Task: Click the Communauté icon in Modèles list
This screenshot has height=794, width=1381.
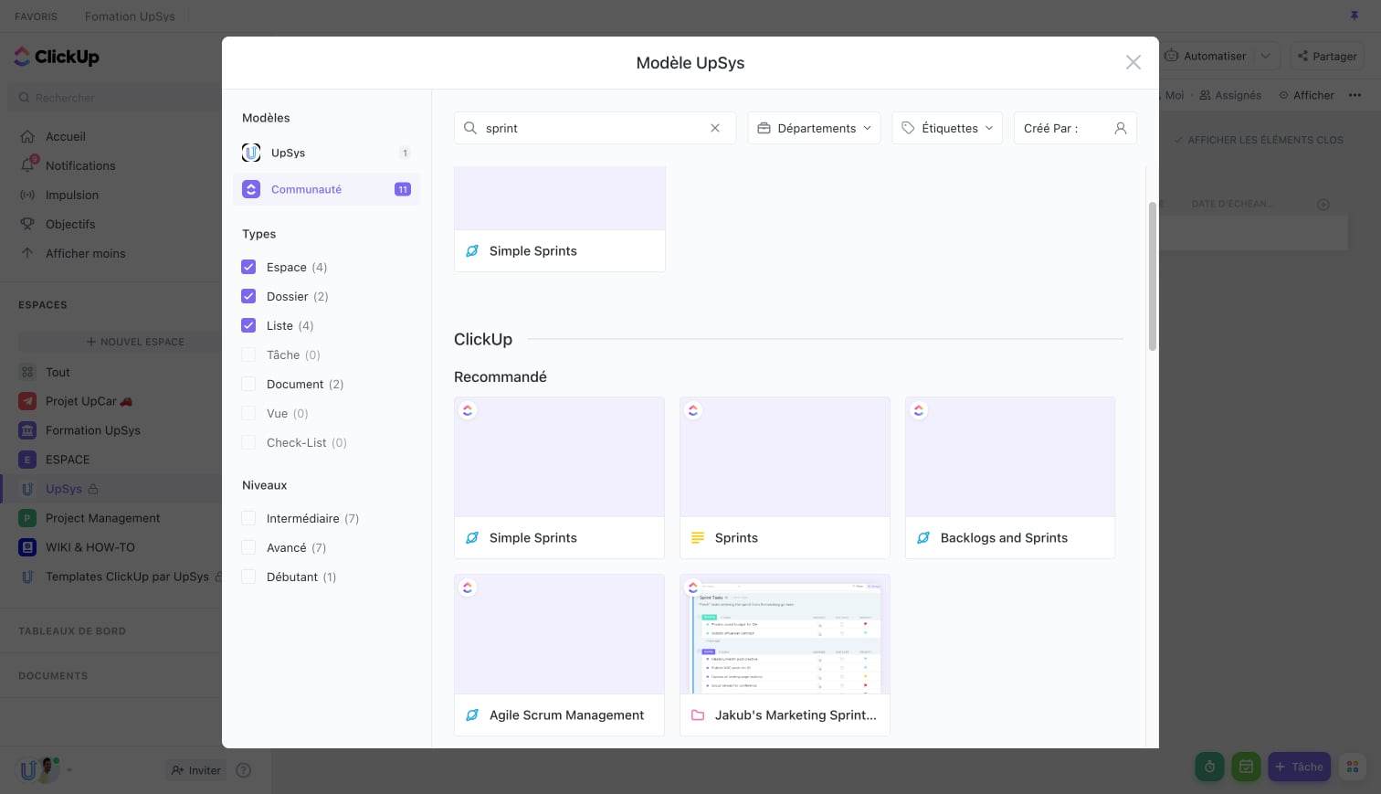Action: [x=251, y=189]
